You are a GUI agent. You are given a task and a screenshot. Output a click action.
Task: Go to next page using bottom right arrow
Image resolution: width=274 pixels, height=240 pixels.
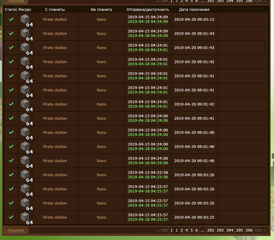[261, 230]
